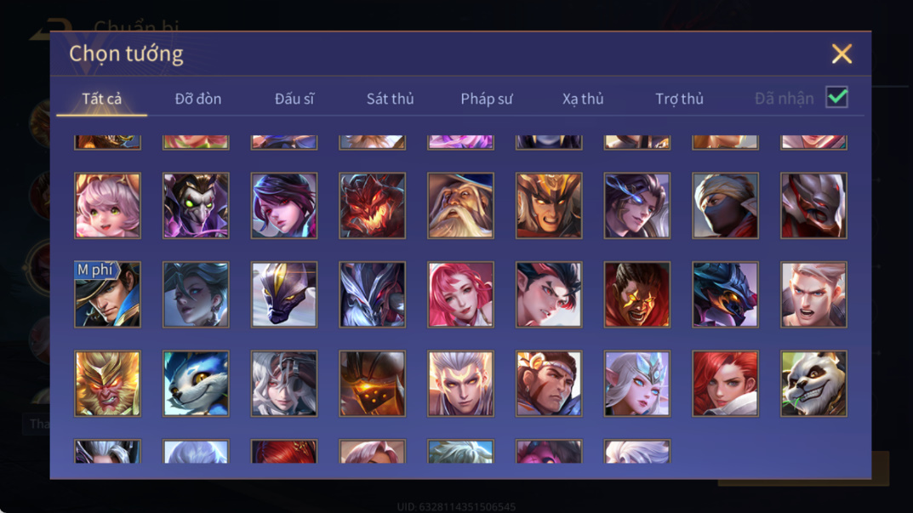Choose the red-haired woman hero portrait
913x513 pixels.
(725, 383)
